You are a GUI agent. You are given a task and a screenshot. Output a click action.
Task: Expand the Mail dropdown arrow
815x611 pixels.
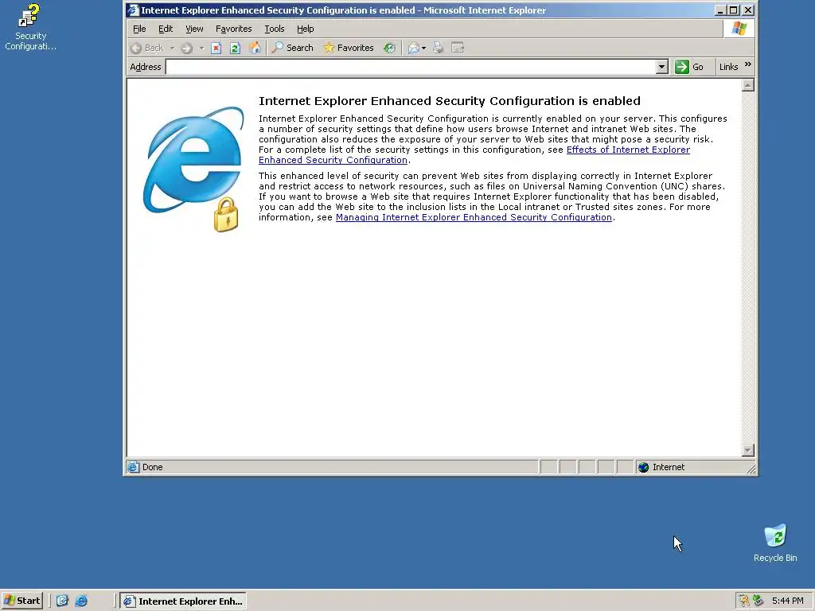(x=423, y=48)
